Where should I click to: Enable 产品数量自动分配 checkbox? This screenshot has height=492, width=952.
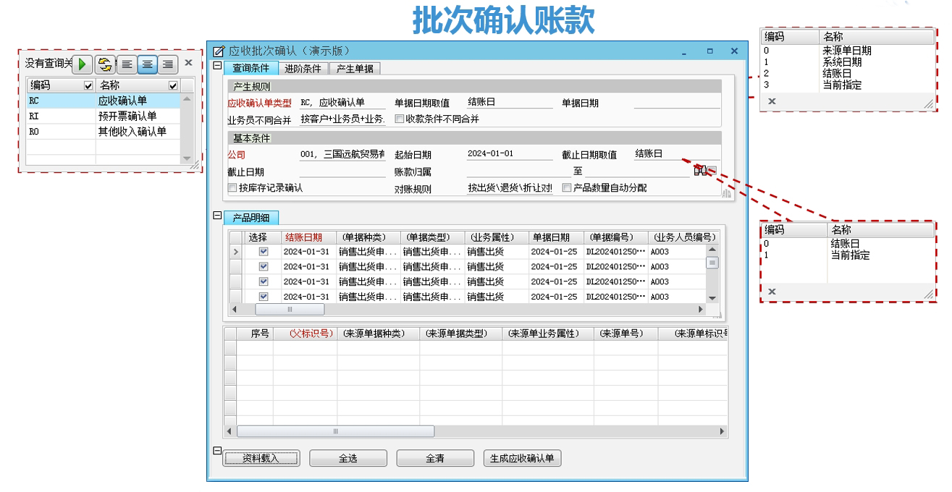click(x=567, y=187)
